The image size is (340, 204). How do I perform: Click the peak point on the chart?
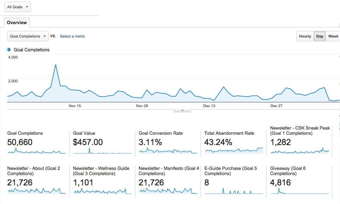pos(55,64)
